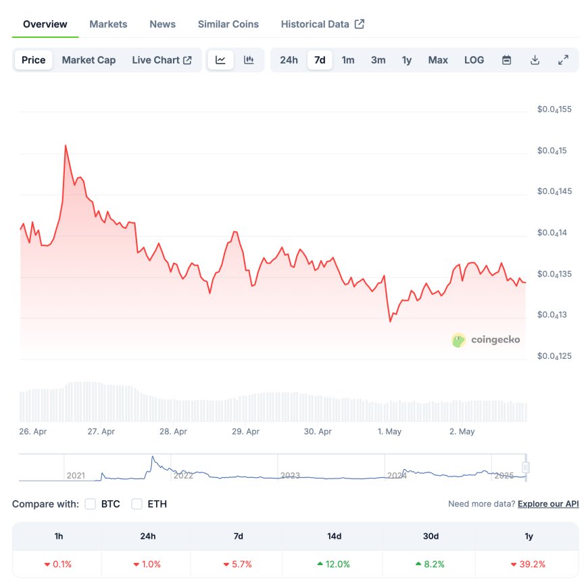Click the 2022 area in the navigator timeline
Screen dimensions: 588x586
[x=183, y=475]
